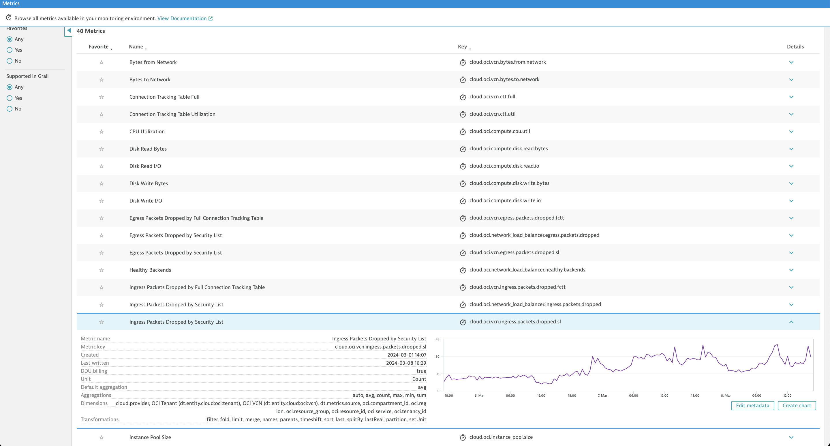This screenshot has height=446, width=830.
Task: Select Yes under Favorites filter
Action: pos(10,50)
